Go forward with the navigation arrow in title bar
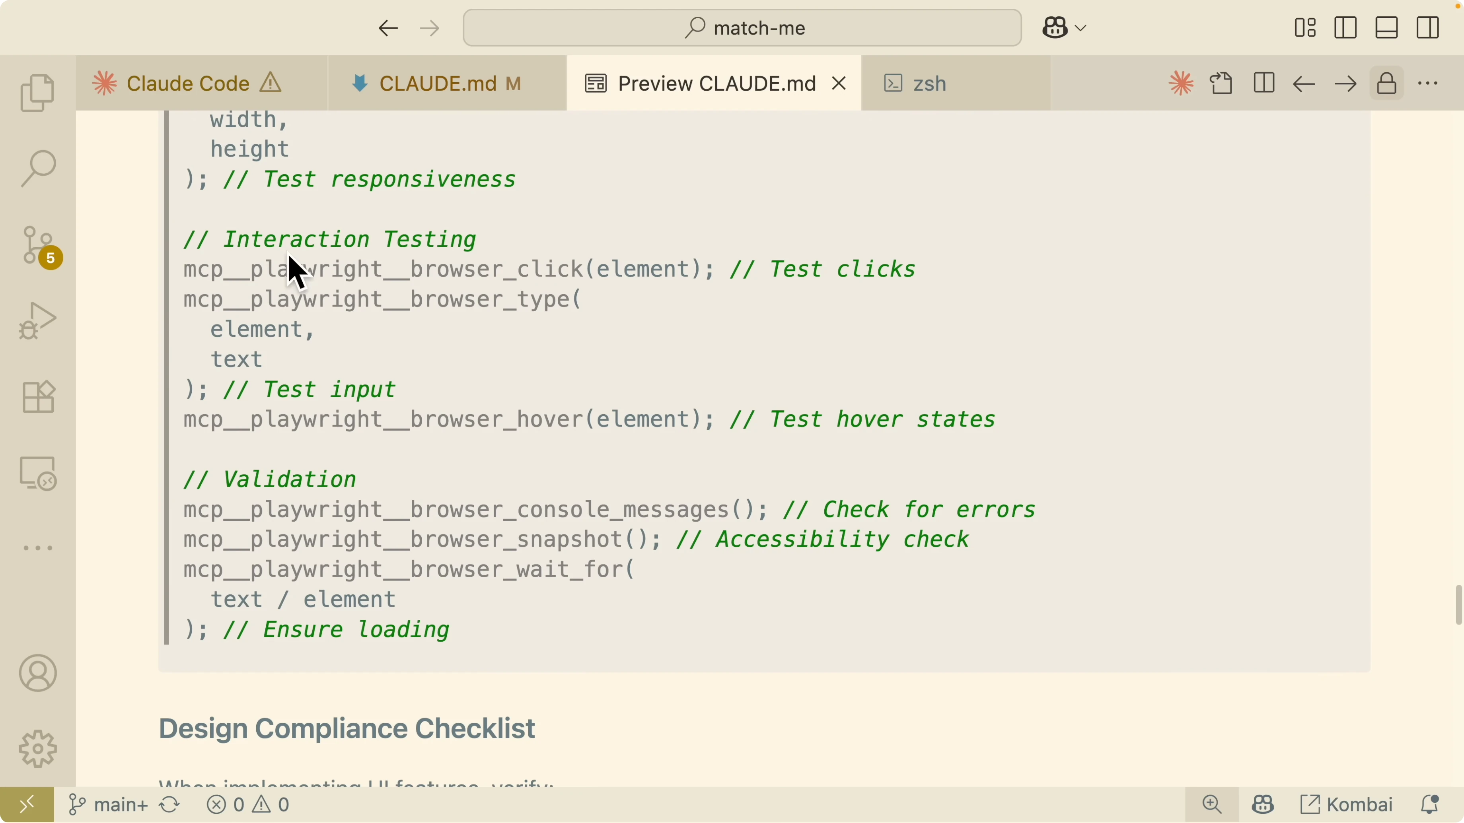The height and width of the screenshot is (823, 1464). 430,28
